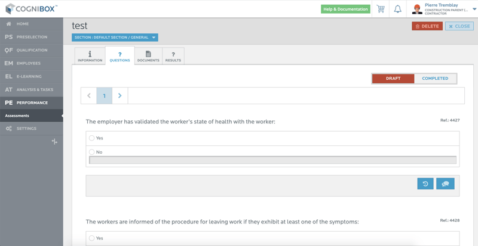The width and height of the screenshot is (478, 246).
Task: Switch to the Documents tab
Action: pyautogui.click(x=148, y=56)
